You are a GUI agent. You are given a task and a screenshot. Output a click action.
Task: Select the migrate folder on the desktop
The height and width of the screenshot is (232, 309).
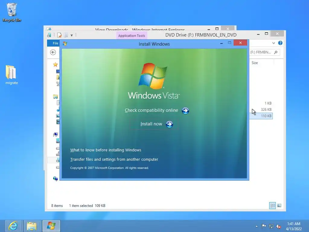pos(11,75)
